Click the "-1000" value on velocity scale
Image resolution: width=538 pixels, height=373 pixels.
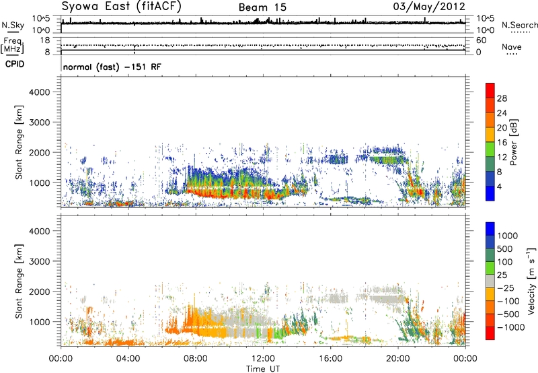(x=510, y=327)
